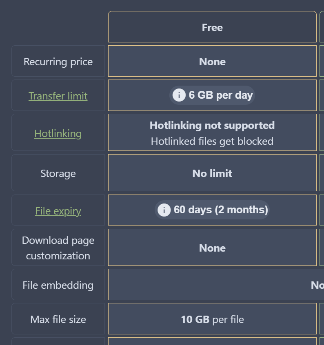The width and height of the screenshot is (324, 345).
Task: Click the File embedding row label
Action: [x=58, y=285]
